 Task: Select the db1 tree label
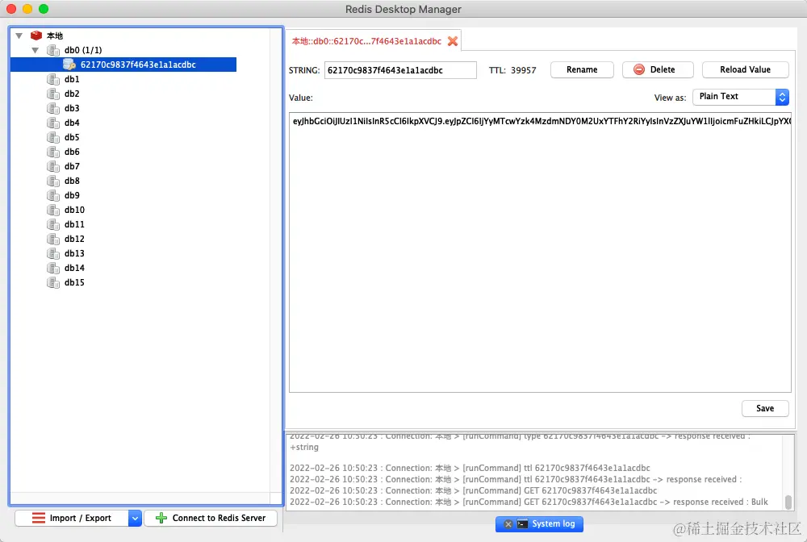pyautogui.click(x=72, y=79)
